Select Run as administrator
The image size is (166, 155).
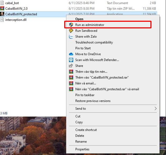coord(90,25)
